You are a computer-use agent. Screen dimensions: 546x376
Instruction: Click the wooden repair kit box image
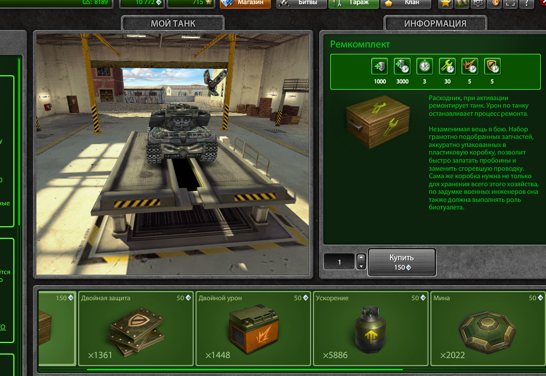[378, 122]
